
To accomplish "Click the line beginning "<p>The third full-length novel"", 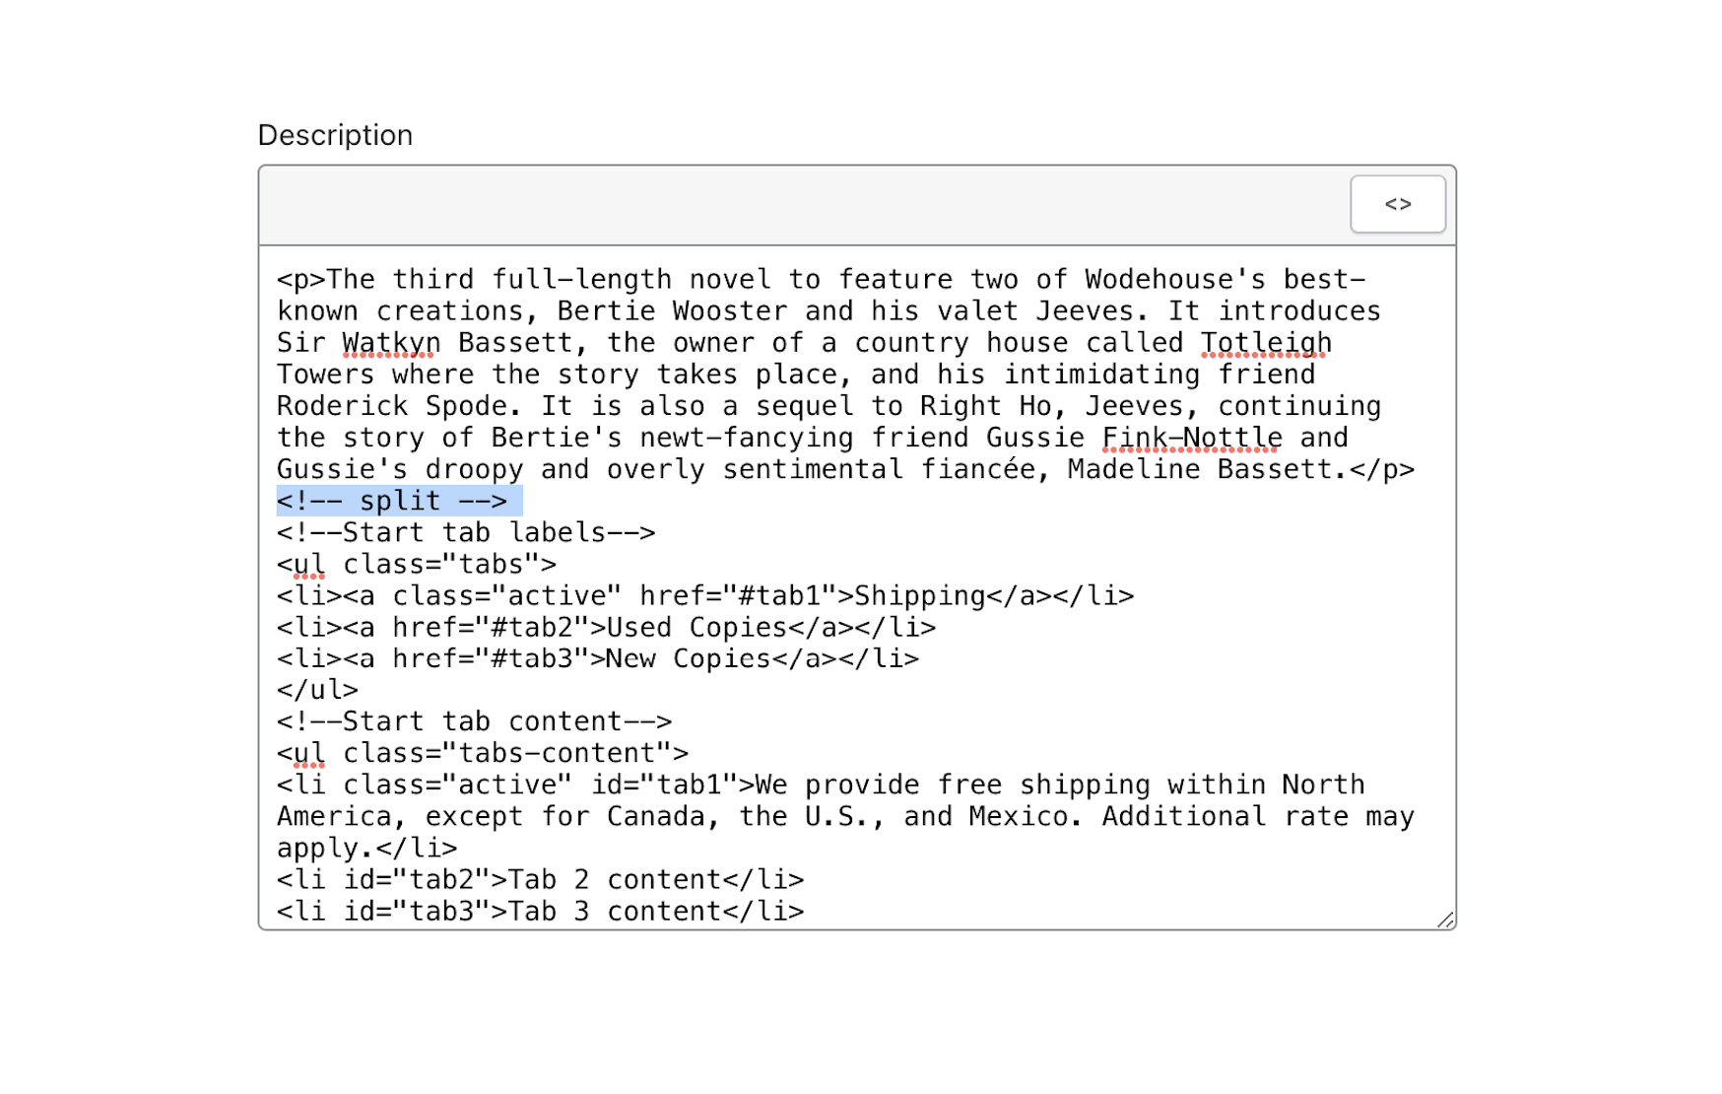I will [821, 280].
